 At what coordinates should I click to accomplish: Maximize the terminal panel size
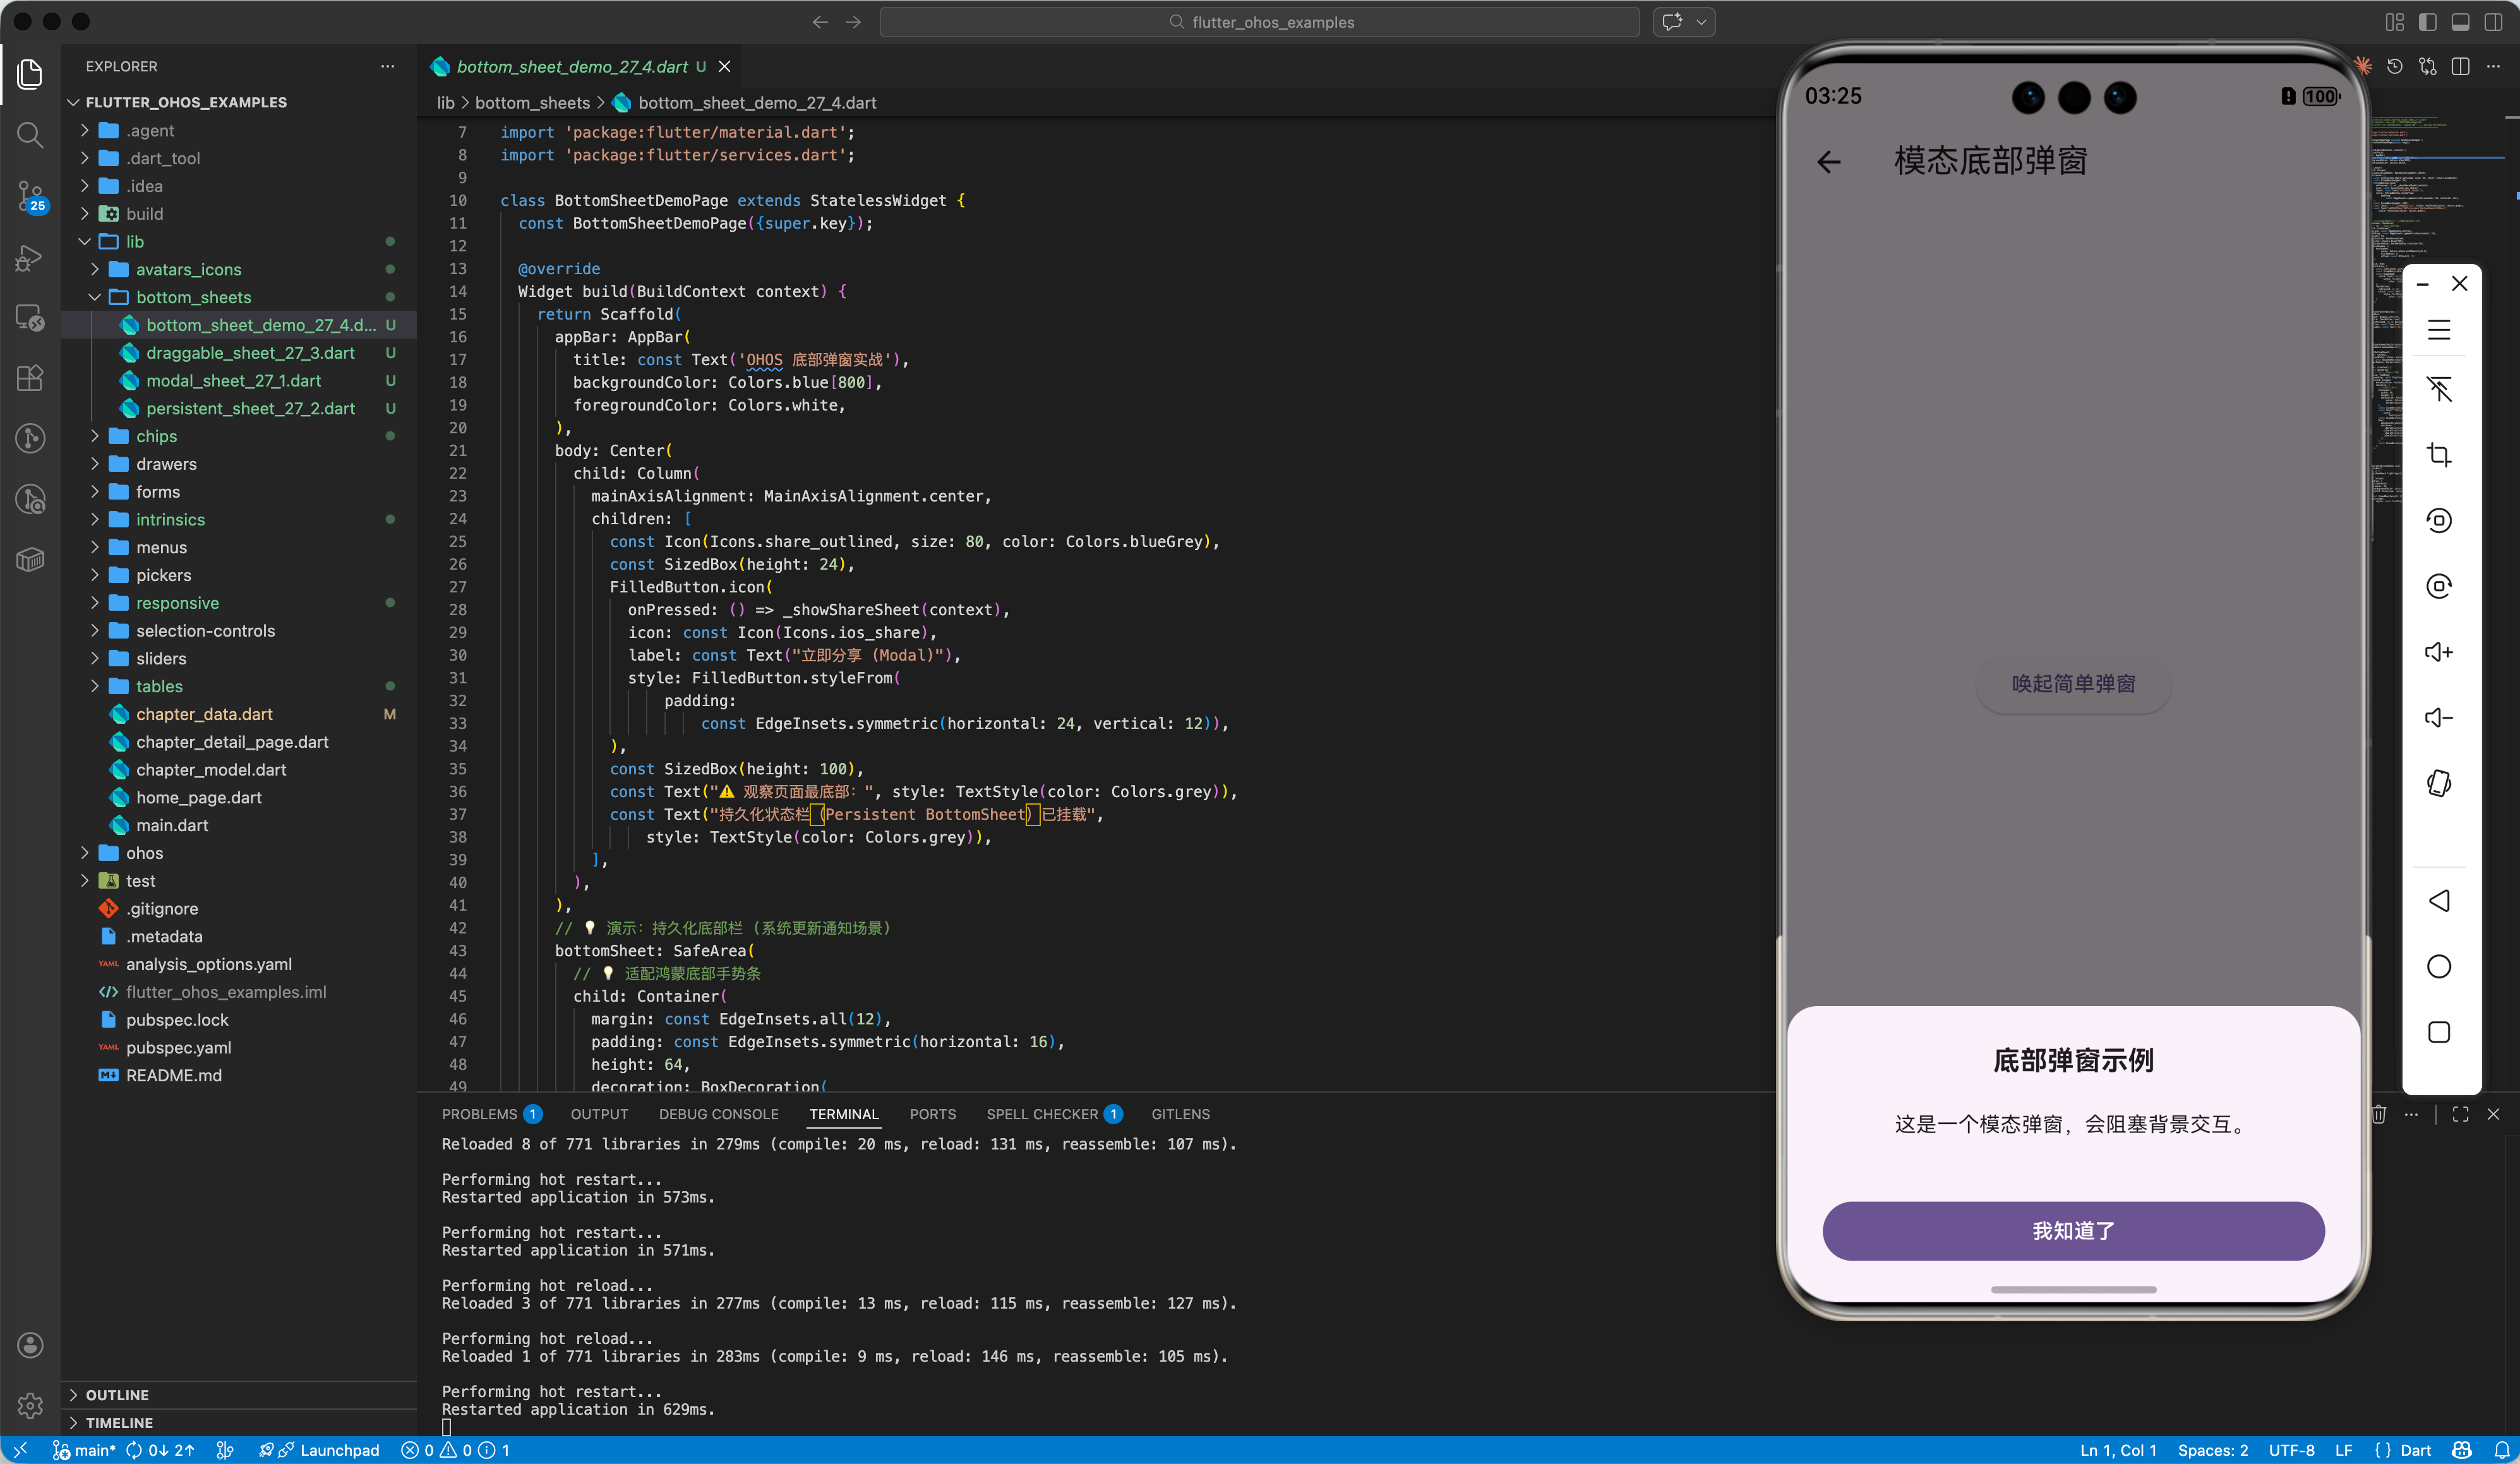(x=2460, y=1114)
